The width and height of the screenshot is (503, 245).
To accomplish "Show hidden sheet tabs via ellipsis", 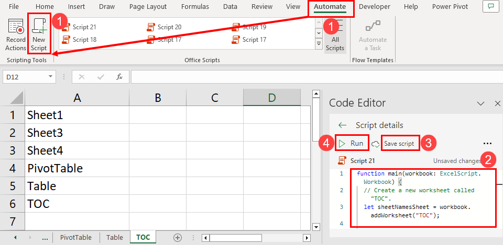I will [x=45, y=238].
